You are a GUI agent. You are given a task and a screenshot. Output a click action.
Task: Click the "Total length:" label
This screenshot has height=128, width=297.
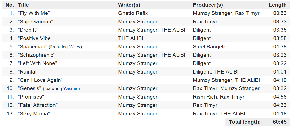[245, 122]
